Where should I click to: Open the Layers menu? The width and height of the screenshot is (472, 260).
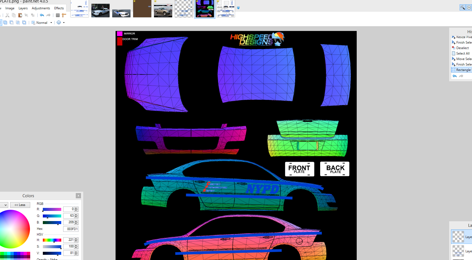coord(23,8)
